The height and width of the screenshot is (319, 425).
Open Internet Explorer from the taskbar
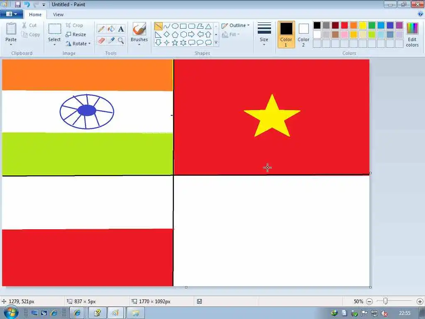point(77,313)
